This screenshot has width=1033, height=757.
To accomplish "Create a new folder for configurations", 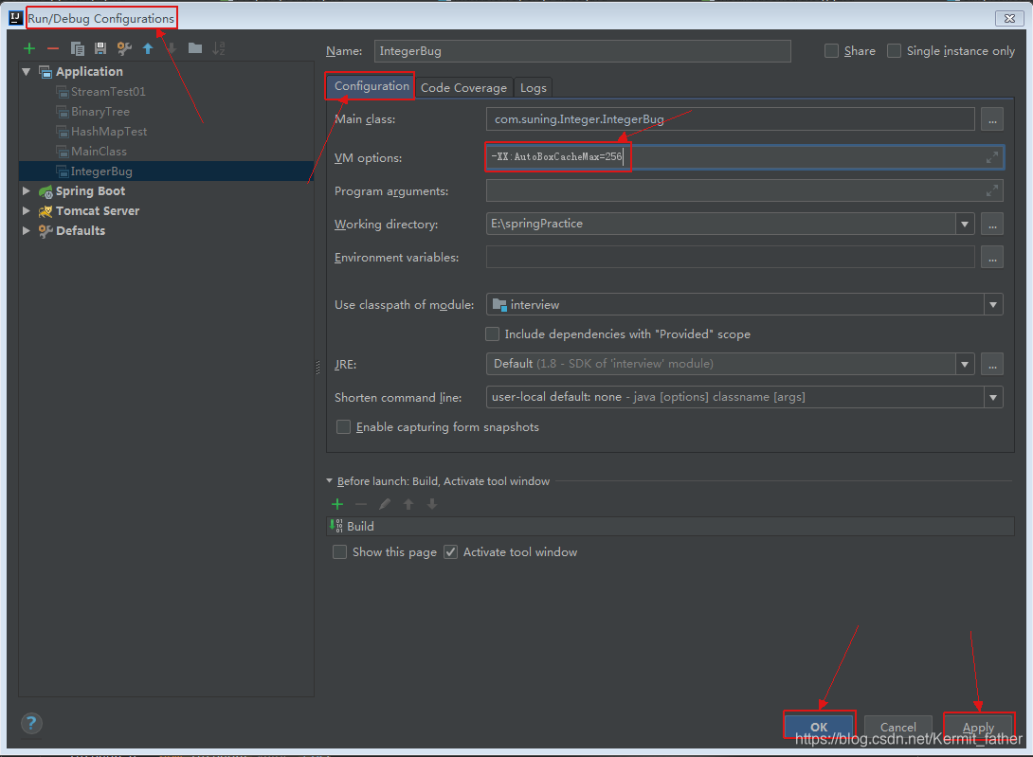I will tap(195, 48).
